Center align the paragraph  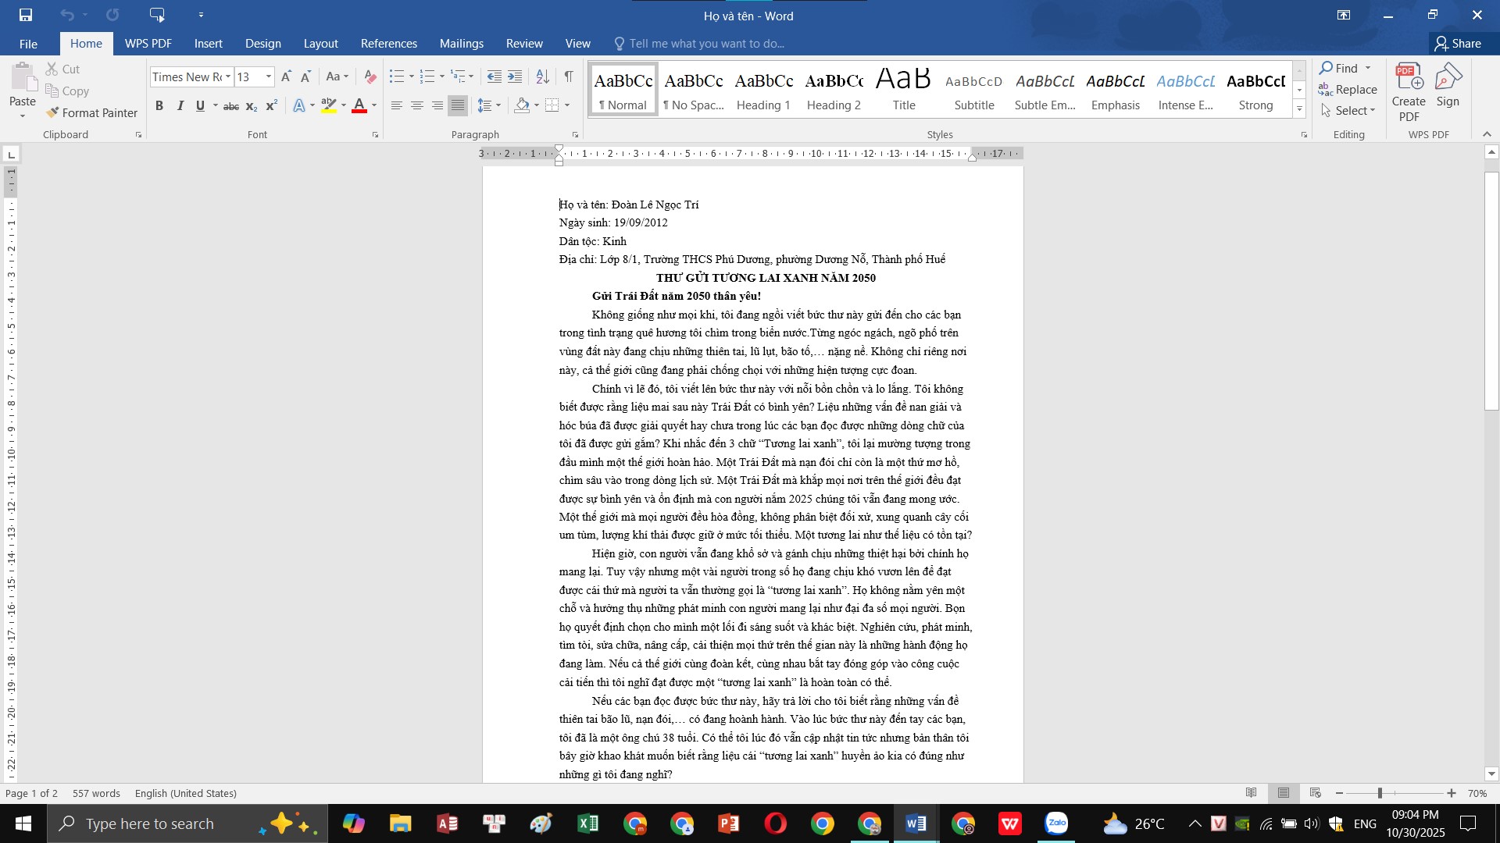coord(417,105)
